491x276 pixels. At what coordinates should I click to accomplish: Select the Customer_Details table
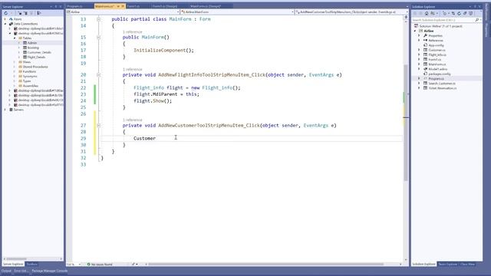click(x=39, y=52)
